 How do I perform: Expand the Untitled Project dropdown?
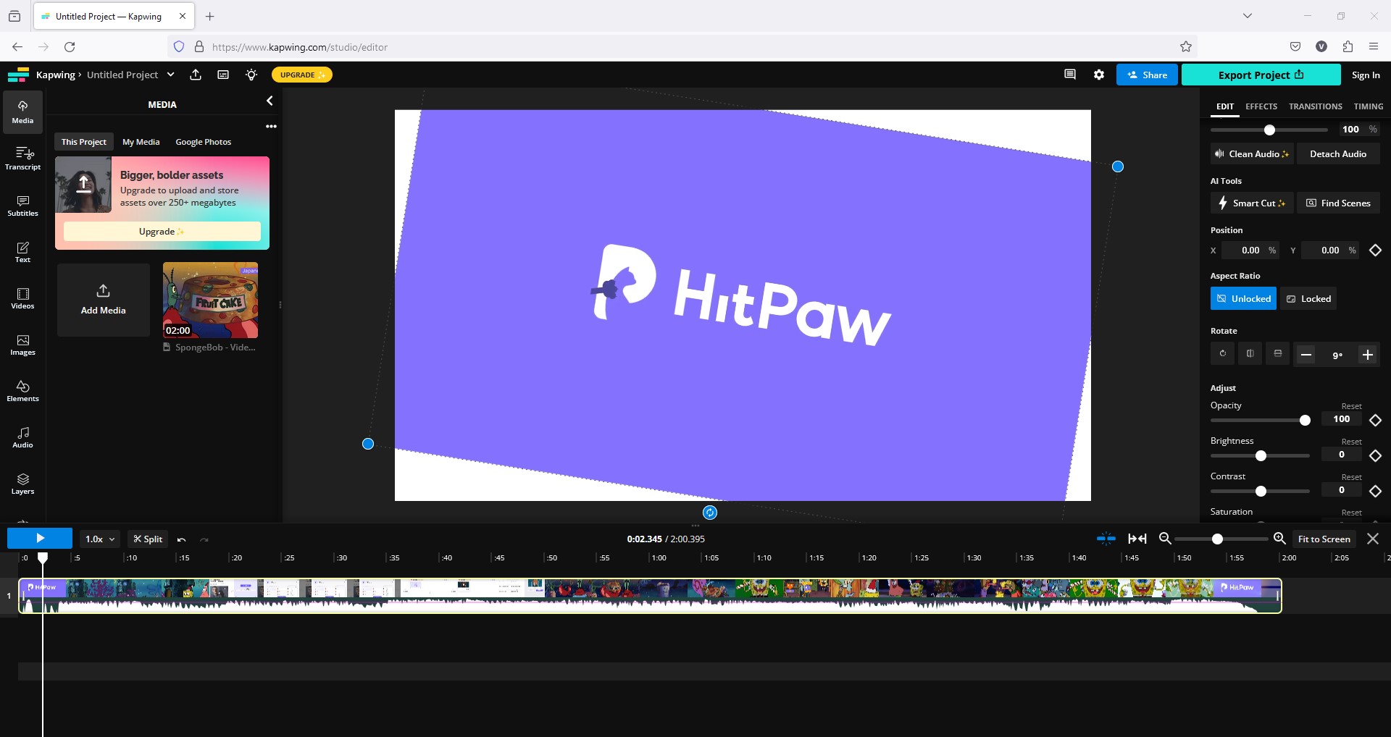coord(171,75)
